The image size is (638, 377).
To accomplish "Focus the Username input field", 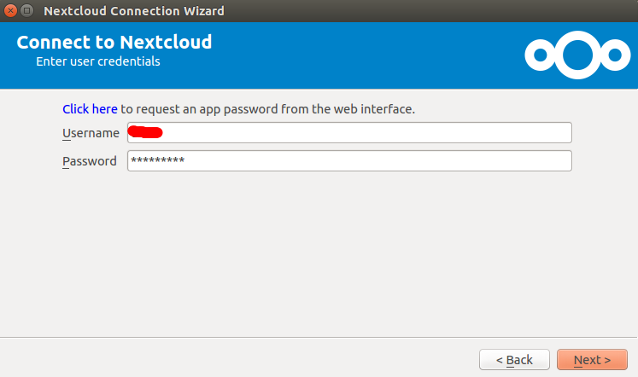I will 349,132.
